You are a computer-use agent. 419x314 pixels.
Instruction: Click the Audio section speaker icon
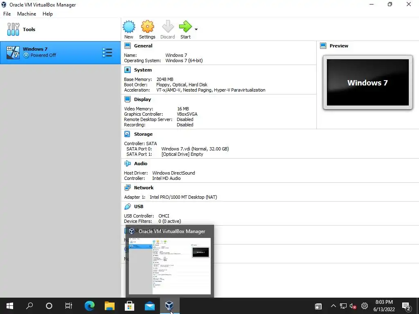[128, 164]
